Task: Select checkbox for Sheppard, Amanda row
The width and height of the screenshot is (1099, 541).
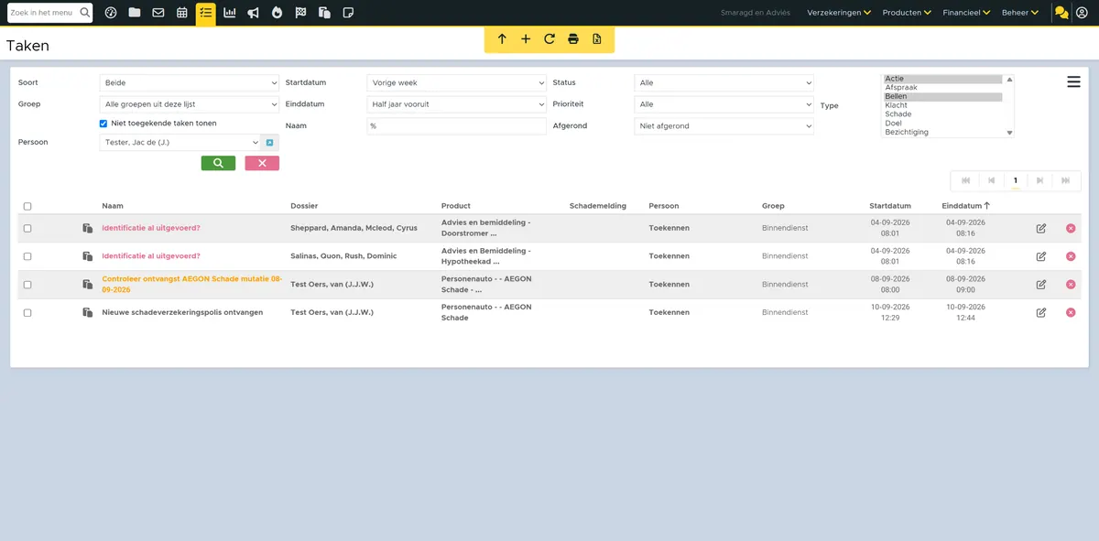Action: [x=27, y=228]
